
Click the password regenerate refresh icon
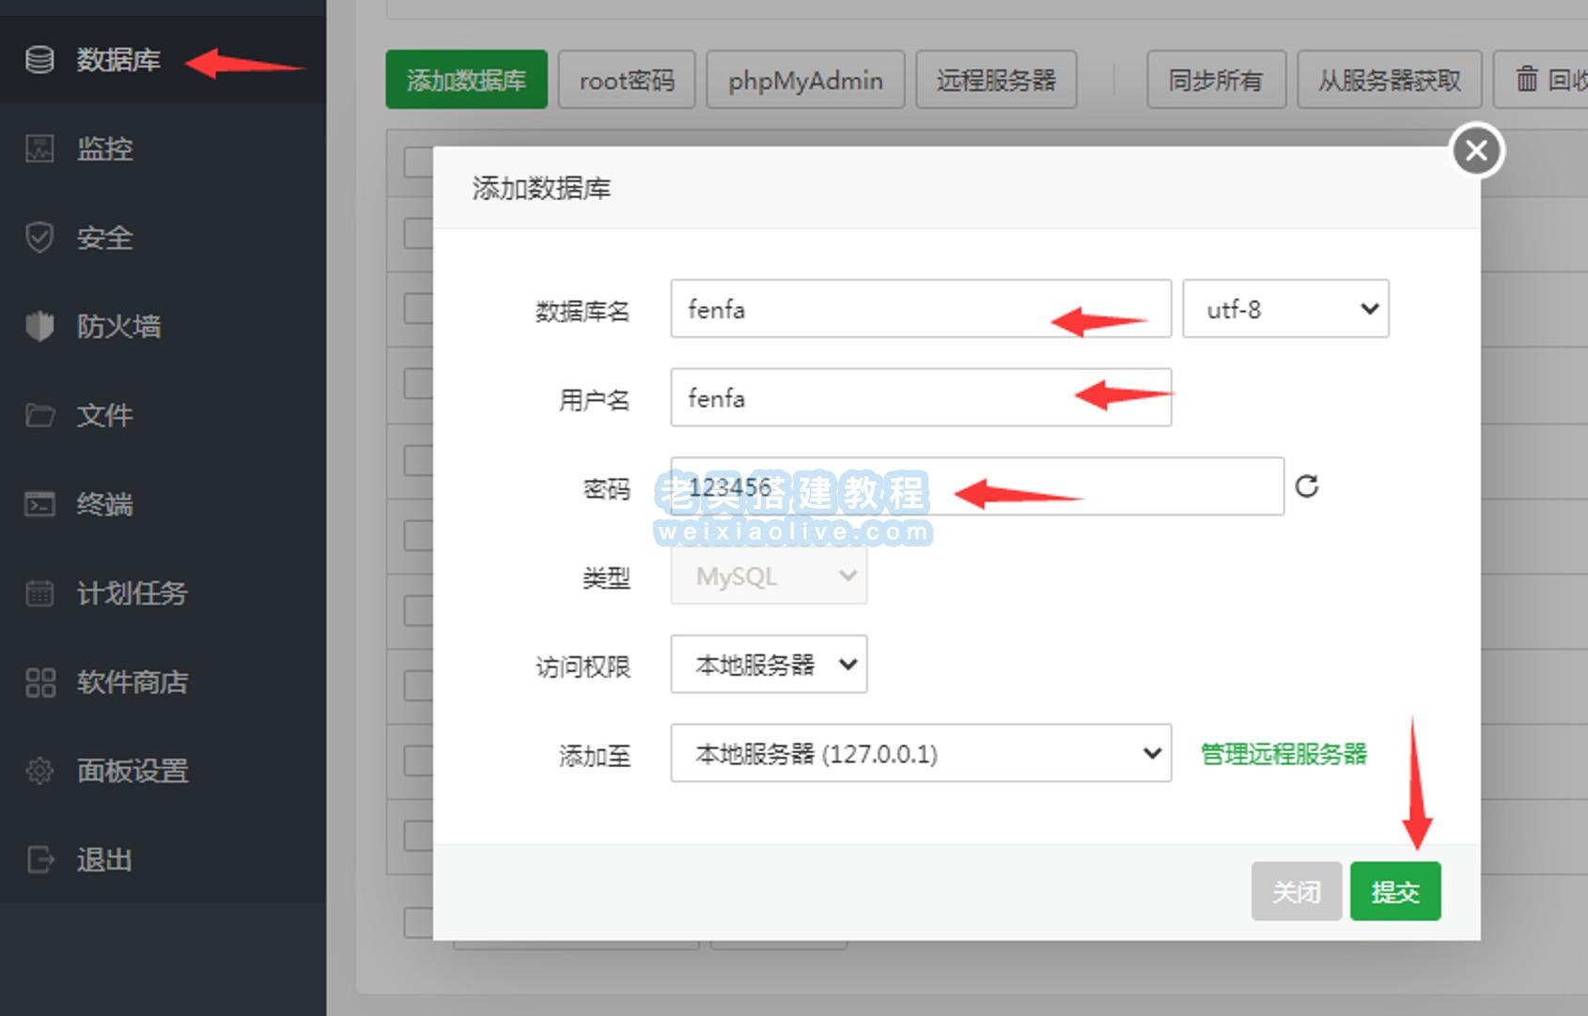1307,486
